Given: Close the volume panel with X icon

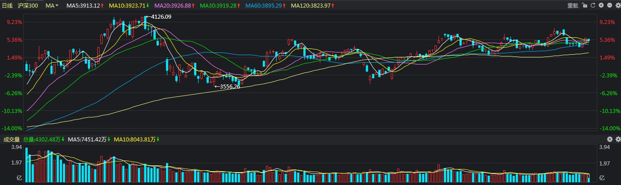Looking at the screenshot, I should tap(610, 139).
